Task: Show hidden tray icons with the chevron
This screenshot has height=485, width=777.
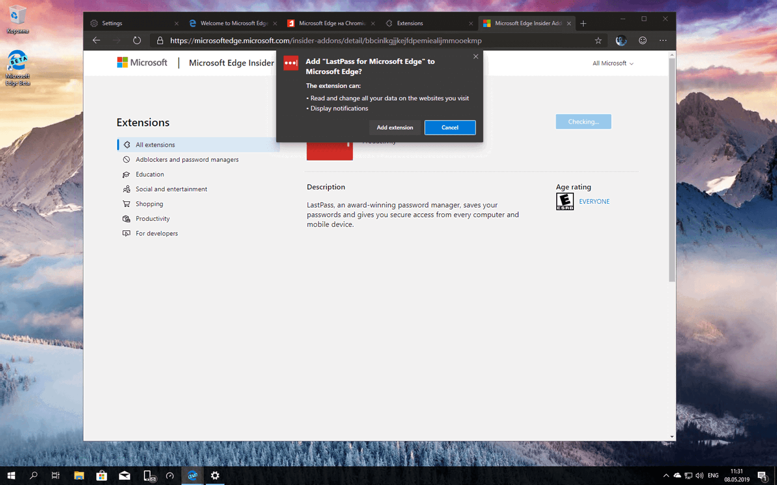Action: pos(666,475)
